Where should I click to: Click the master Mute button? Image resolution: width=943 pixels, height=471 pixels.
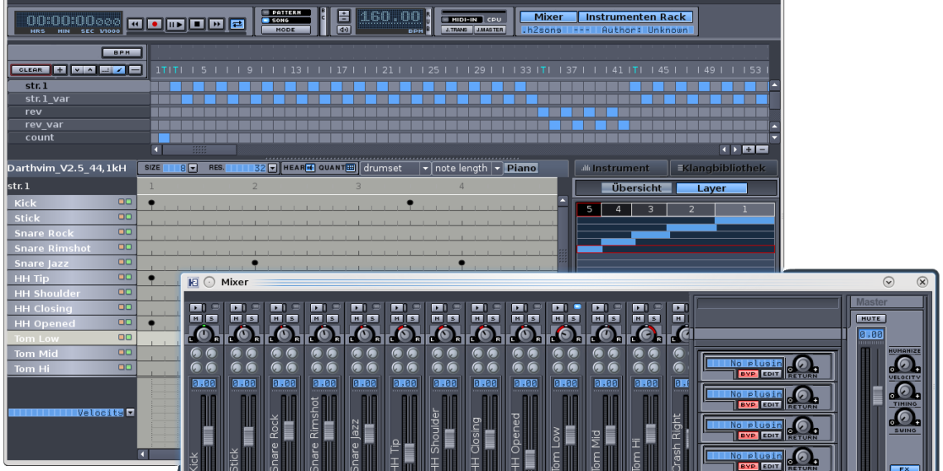871,318
